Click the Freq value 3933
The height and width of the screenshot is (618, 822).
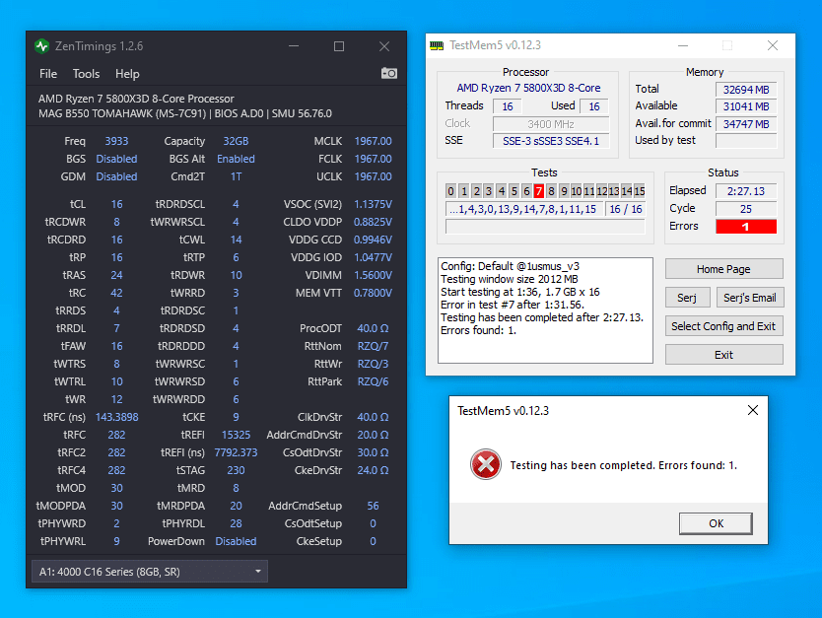[x=116, y=141]
